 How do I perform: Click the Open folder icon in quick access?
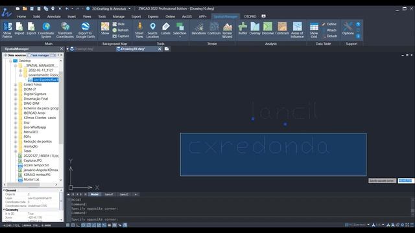(x=25, y=8)
